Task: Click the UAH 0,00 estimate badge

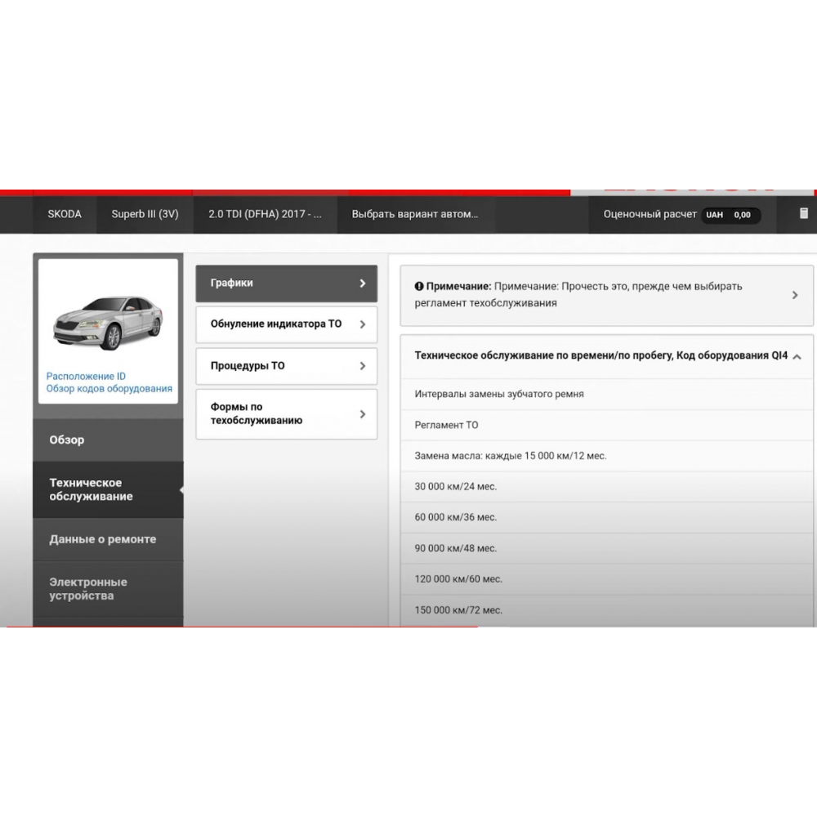Action: (731, 215)
